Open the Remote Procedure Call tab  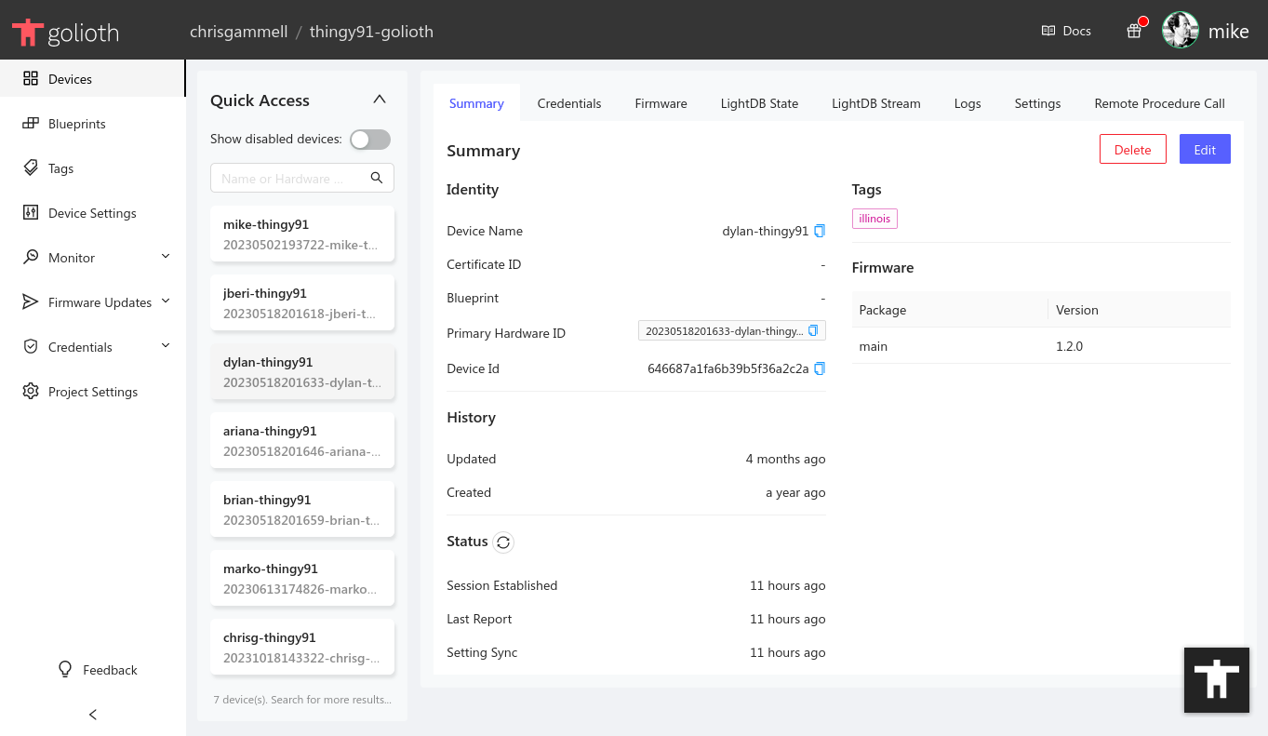[1159, 103]
